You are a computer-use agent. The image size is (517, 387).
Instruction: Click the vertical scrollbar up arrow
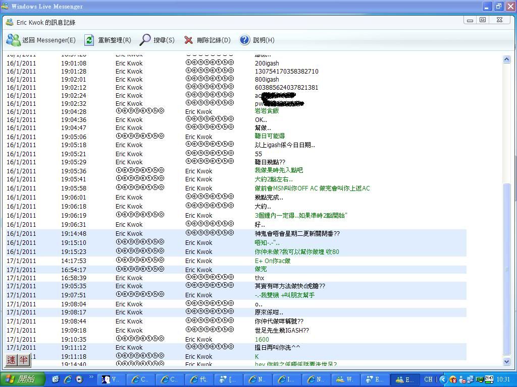click(507, 59)
